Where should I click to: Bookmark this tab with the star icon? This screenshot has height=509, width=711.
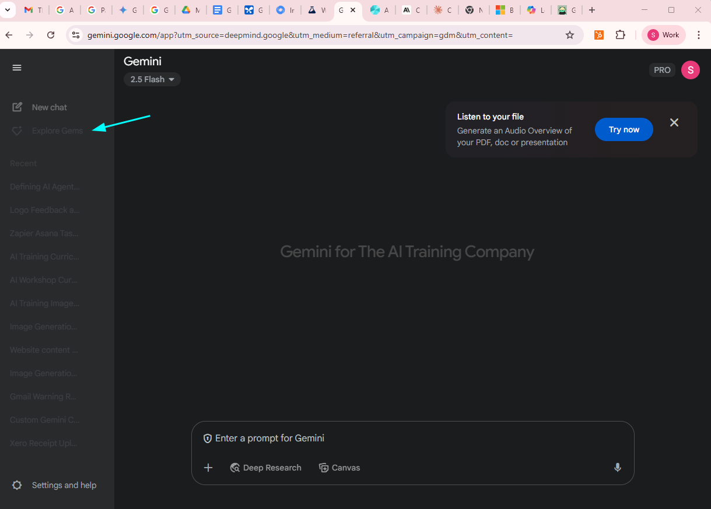click(570, 35)
